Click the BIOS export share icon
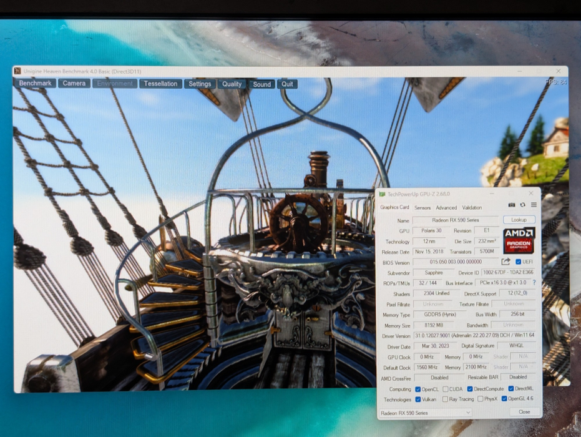This screenshot has height=437, width=581. pyautogui.click(x=506, y=262)
